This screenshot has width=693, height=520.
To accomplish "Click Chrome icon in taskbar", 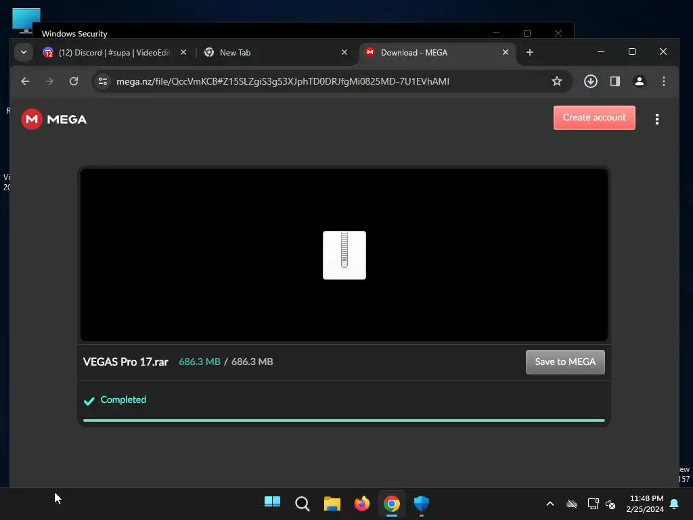I will click(392, 503).
